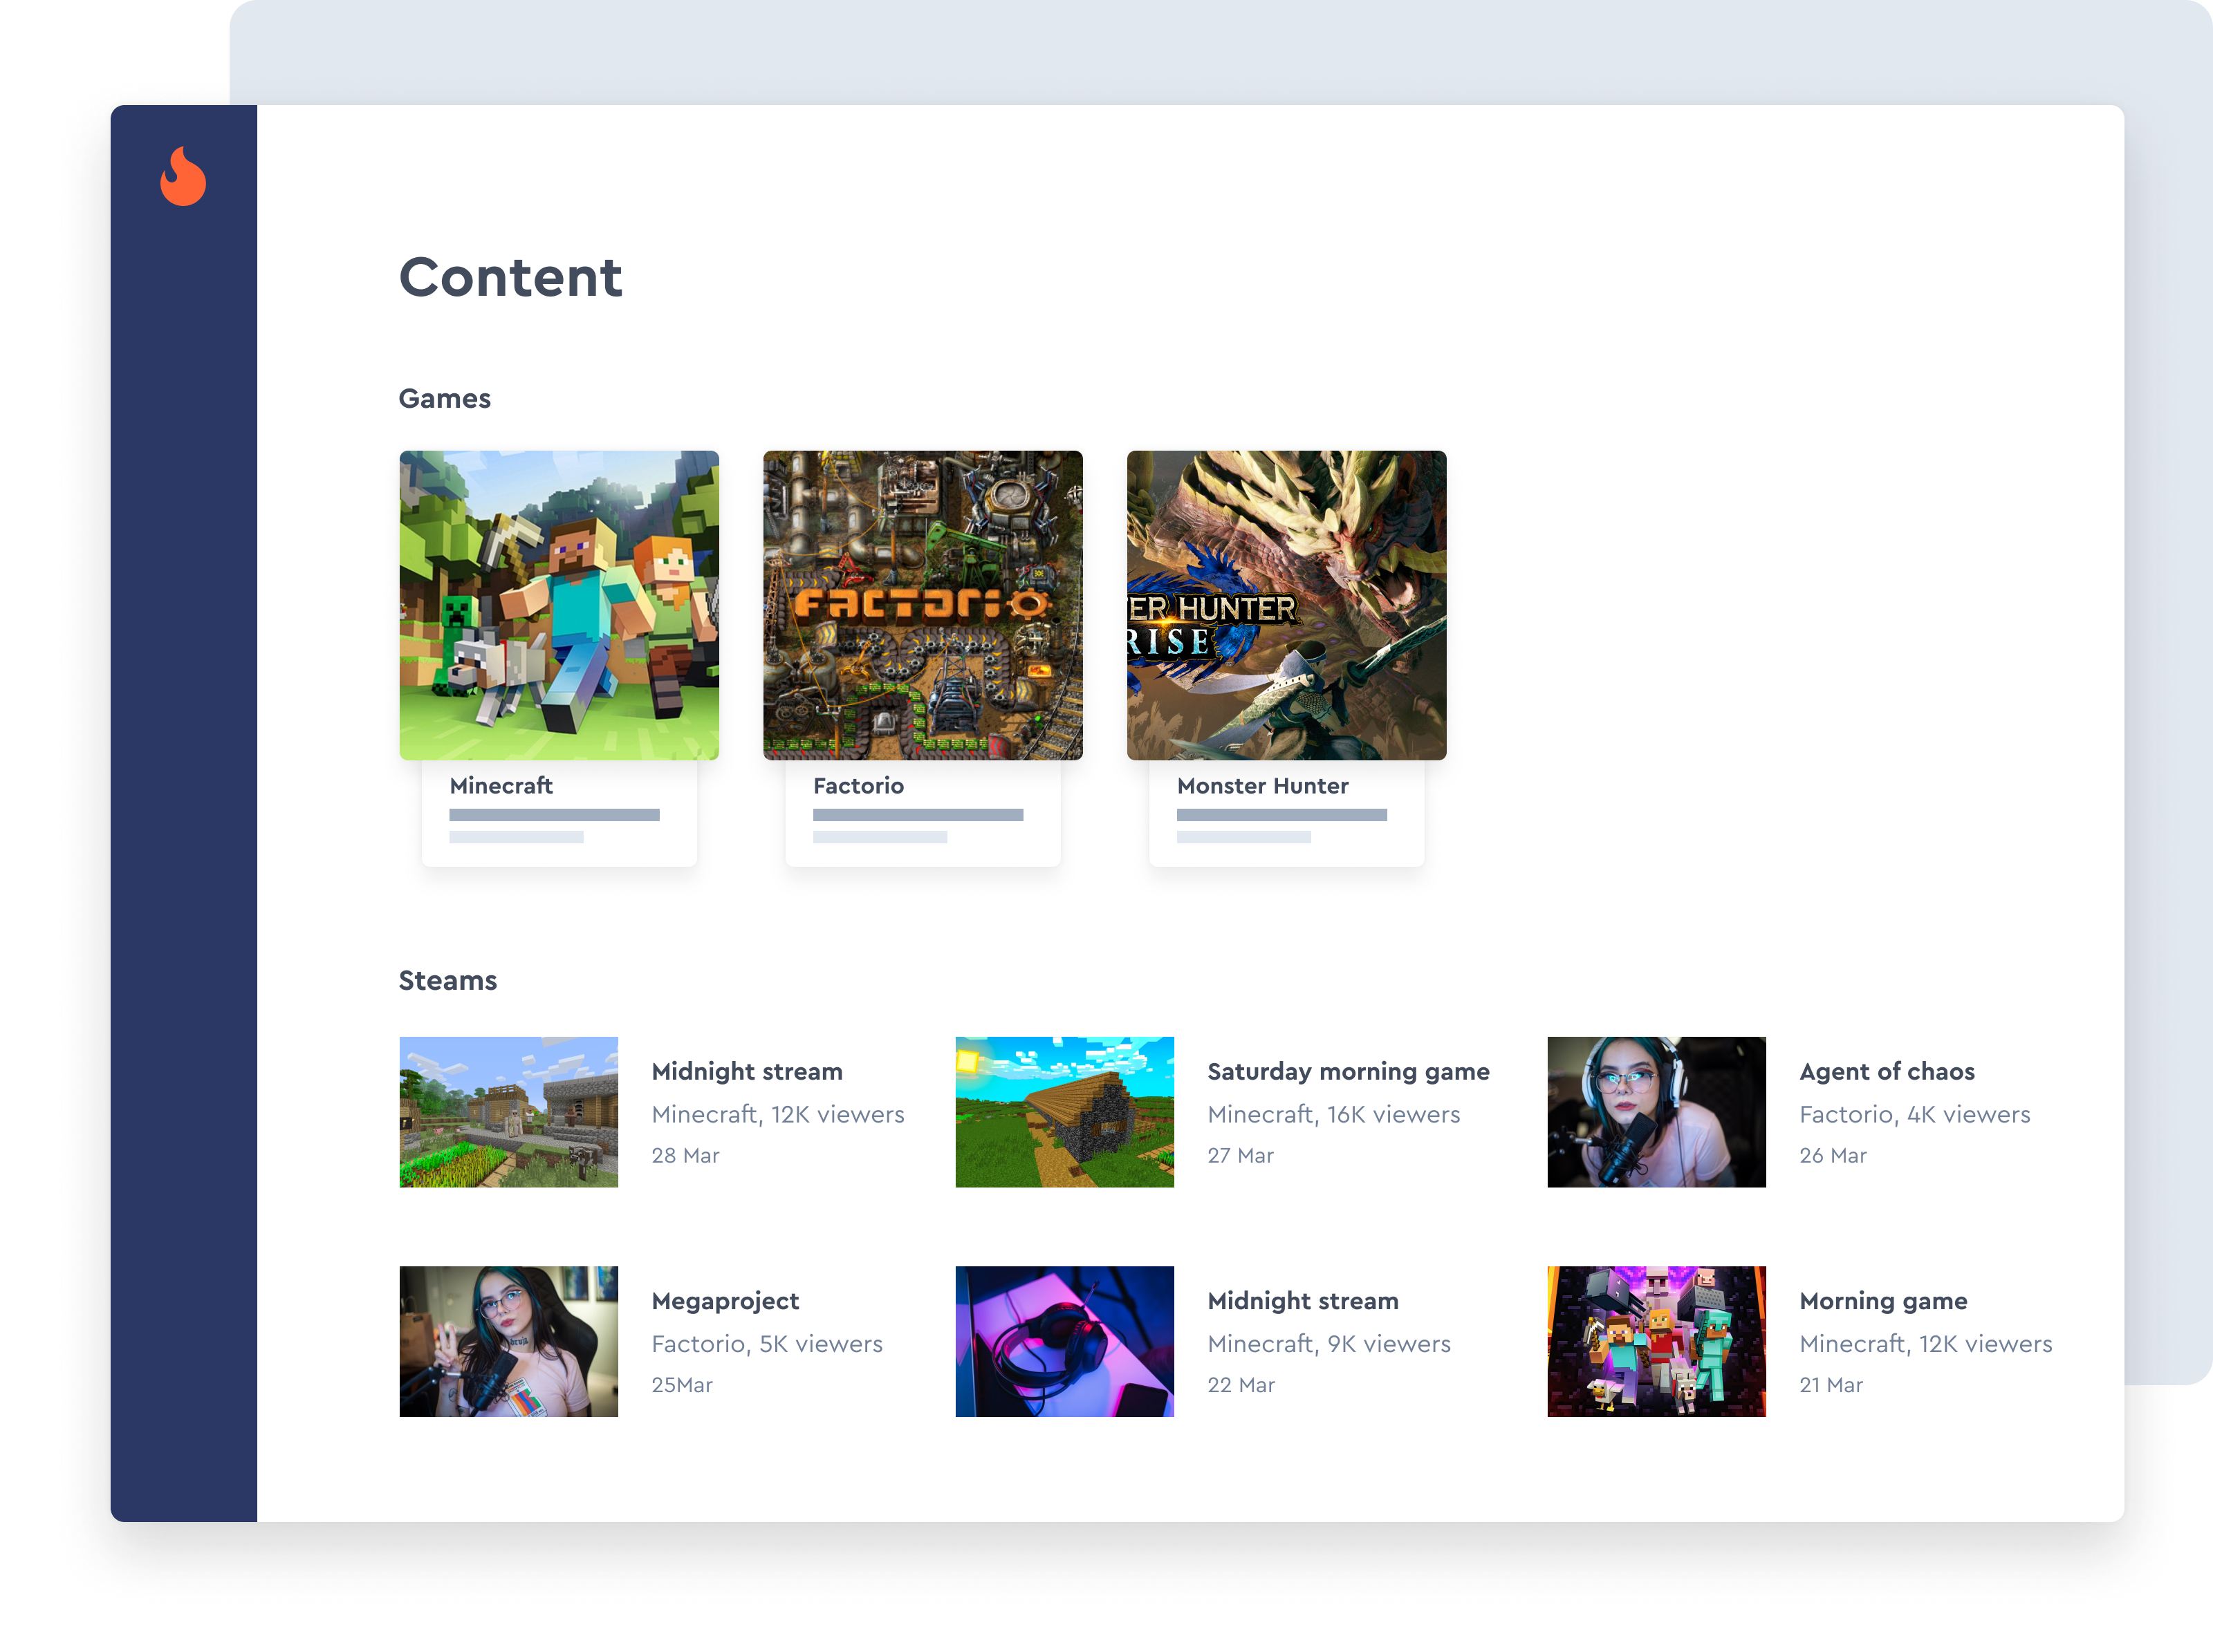The image size is (2213, 1652).
Task: Select the Monster Hunter game title
Action: [1263, 786]
